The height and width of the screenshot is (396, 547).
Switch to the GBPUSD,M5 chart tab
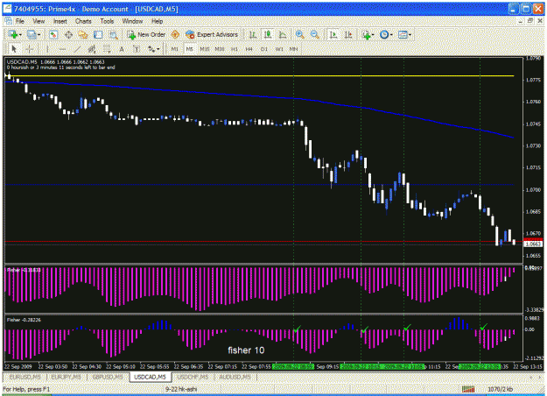108,377
